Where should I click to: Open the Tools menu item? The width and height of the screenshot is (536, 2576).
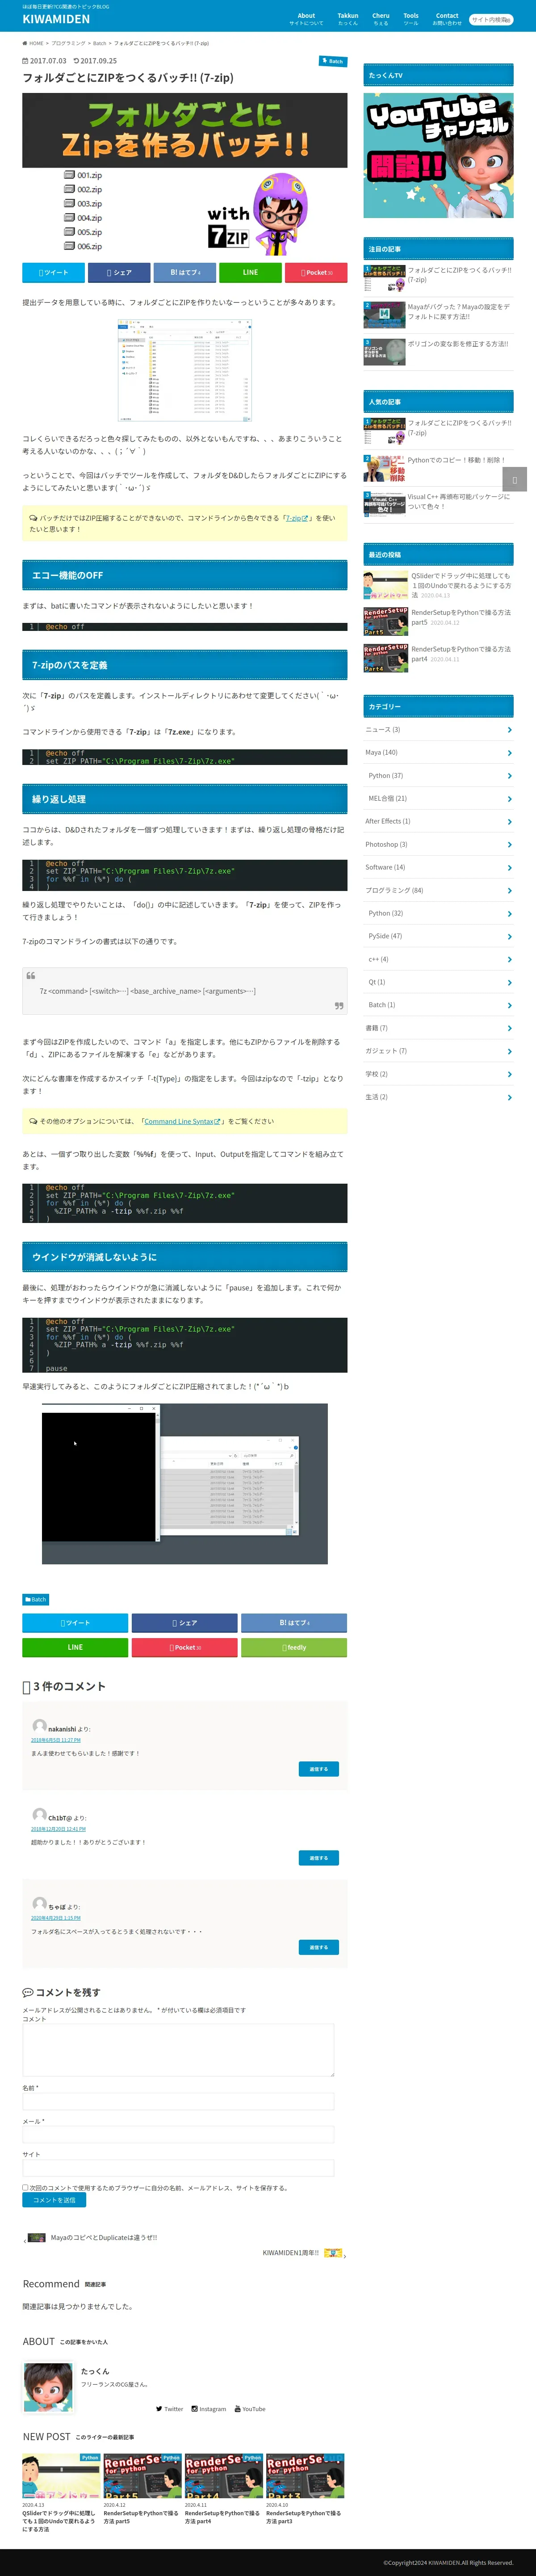(411, 19)
